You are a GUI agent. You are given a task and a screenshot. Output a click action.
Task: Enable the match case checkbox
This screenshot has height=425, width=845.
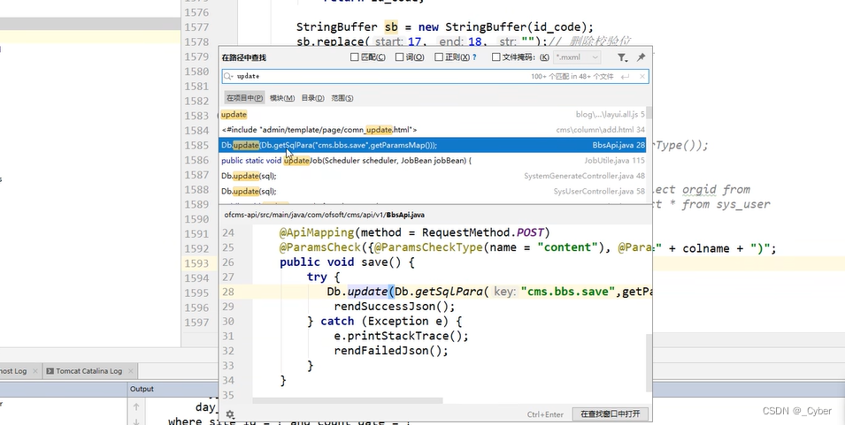tap(355, 57)
